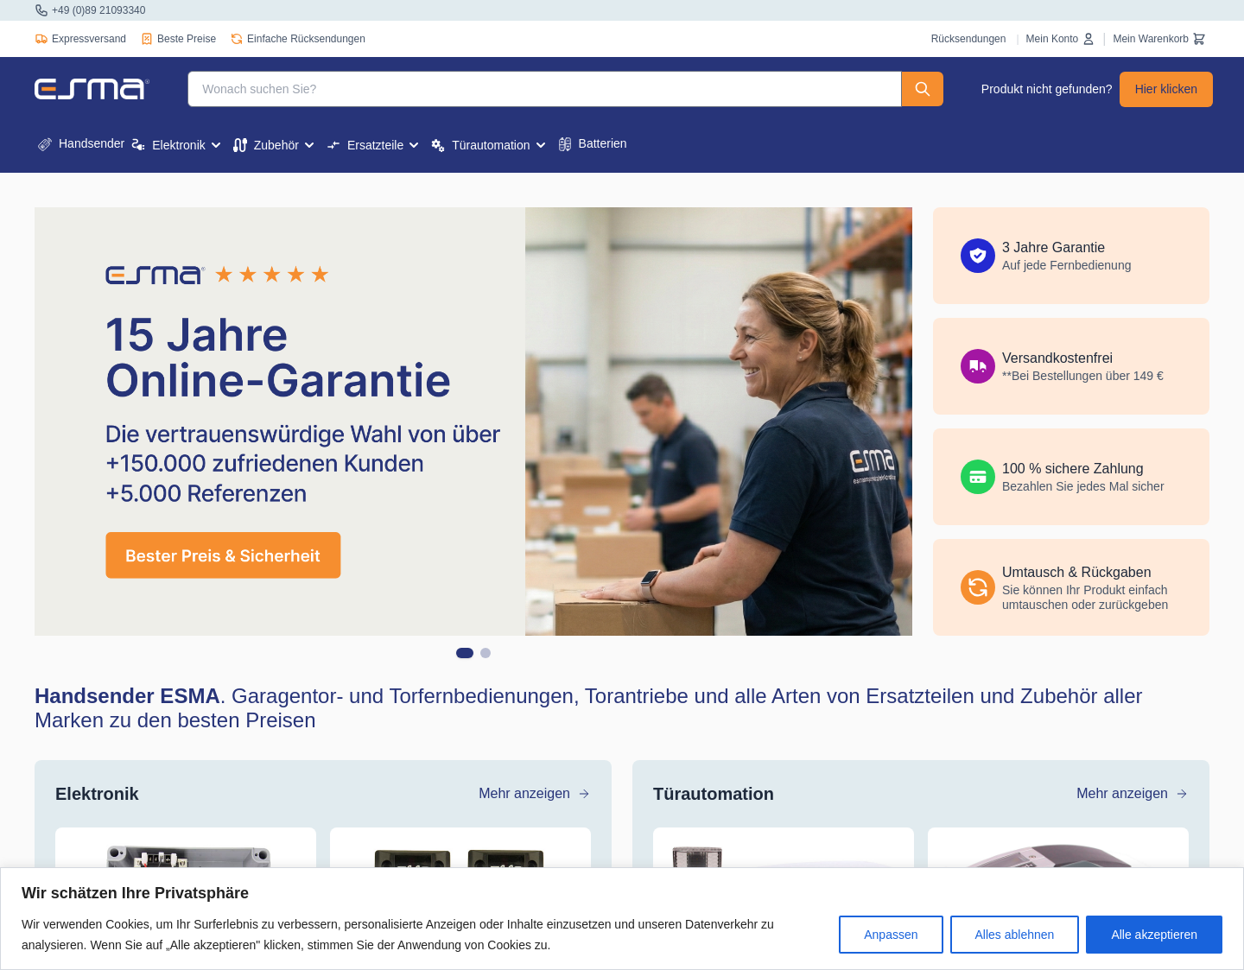1244x970 pixels.
Task: Click the blue shield guarantee icon
Action: 978,256
